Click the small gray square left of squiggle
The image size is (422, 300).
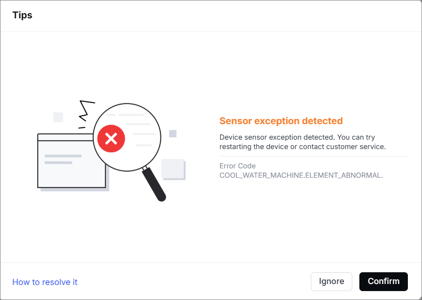58,117
